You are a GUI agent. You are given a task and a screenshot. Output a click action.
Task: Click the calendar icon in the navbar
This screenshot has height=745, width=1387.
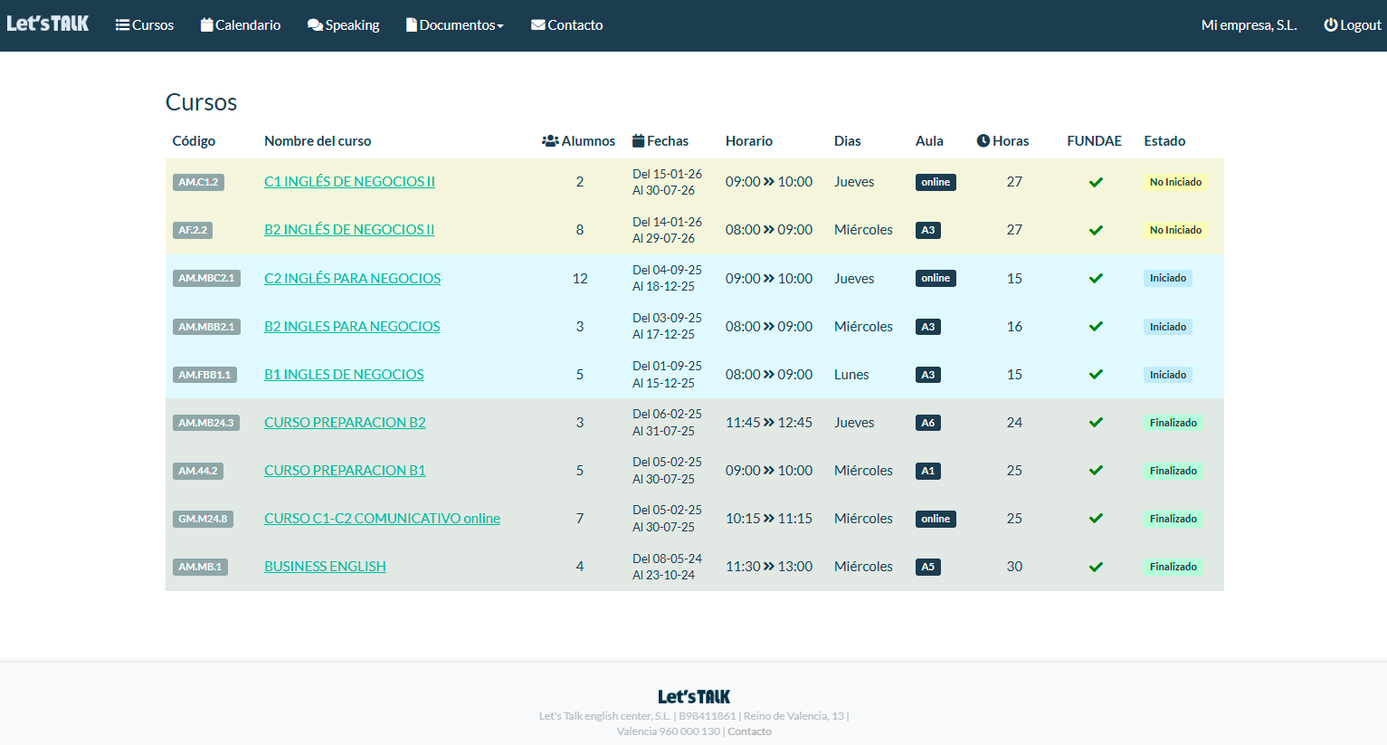(206, 25)
